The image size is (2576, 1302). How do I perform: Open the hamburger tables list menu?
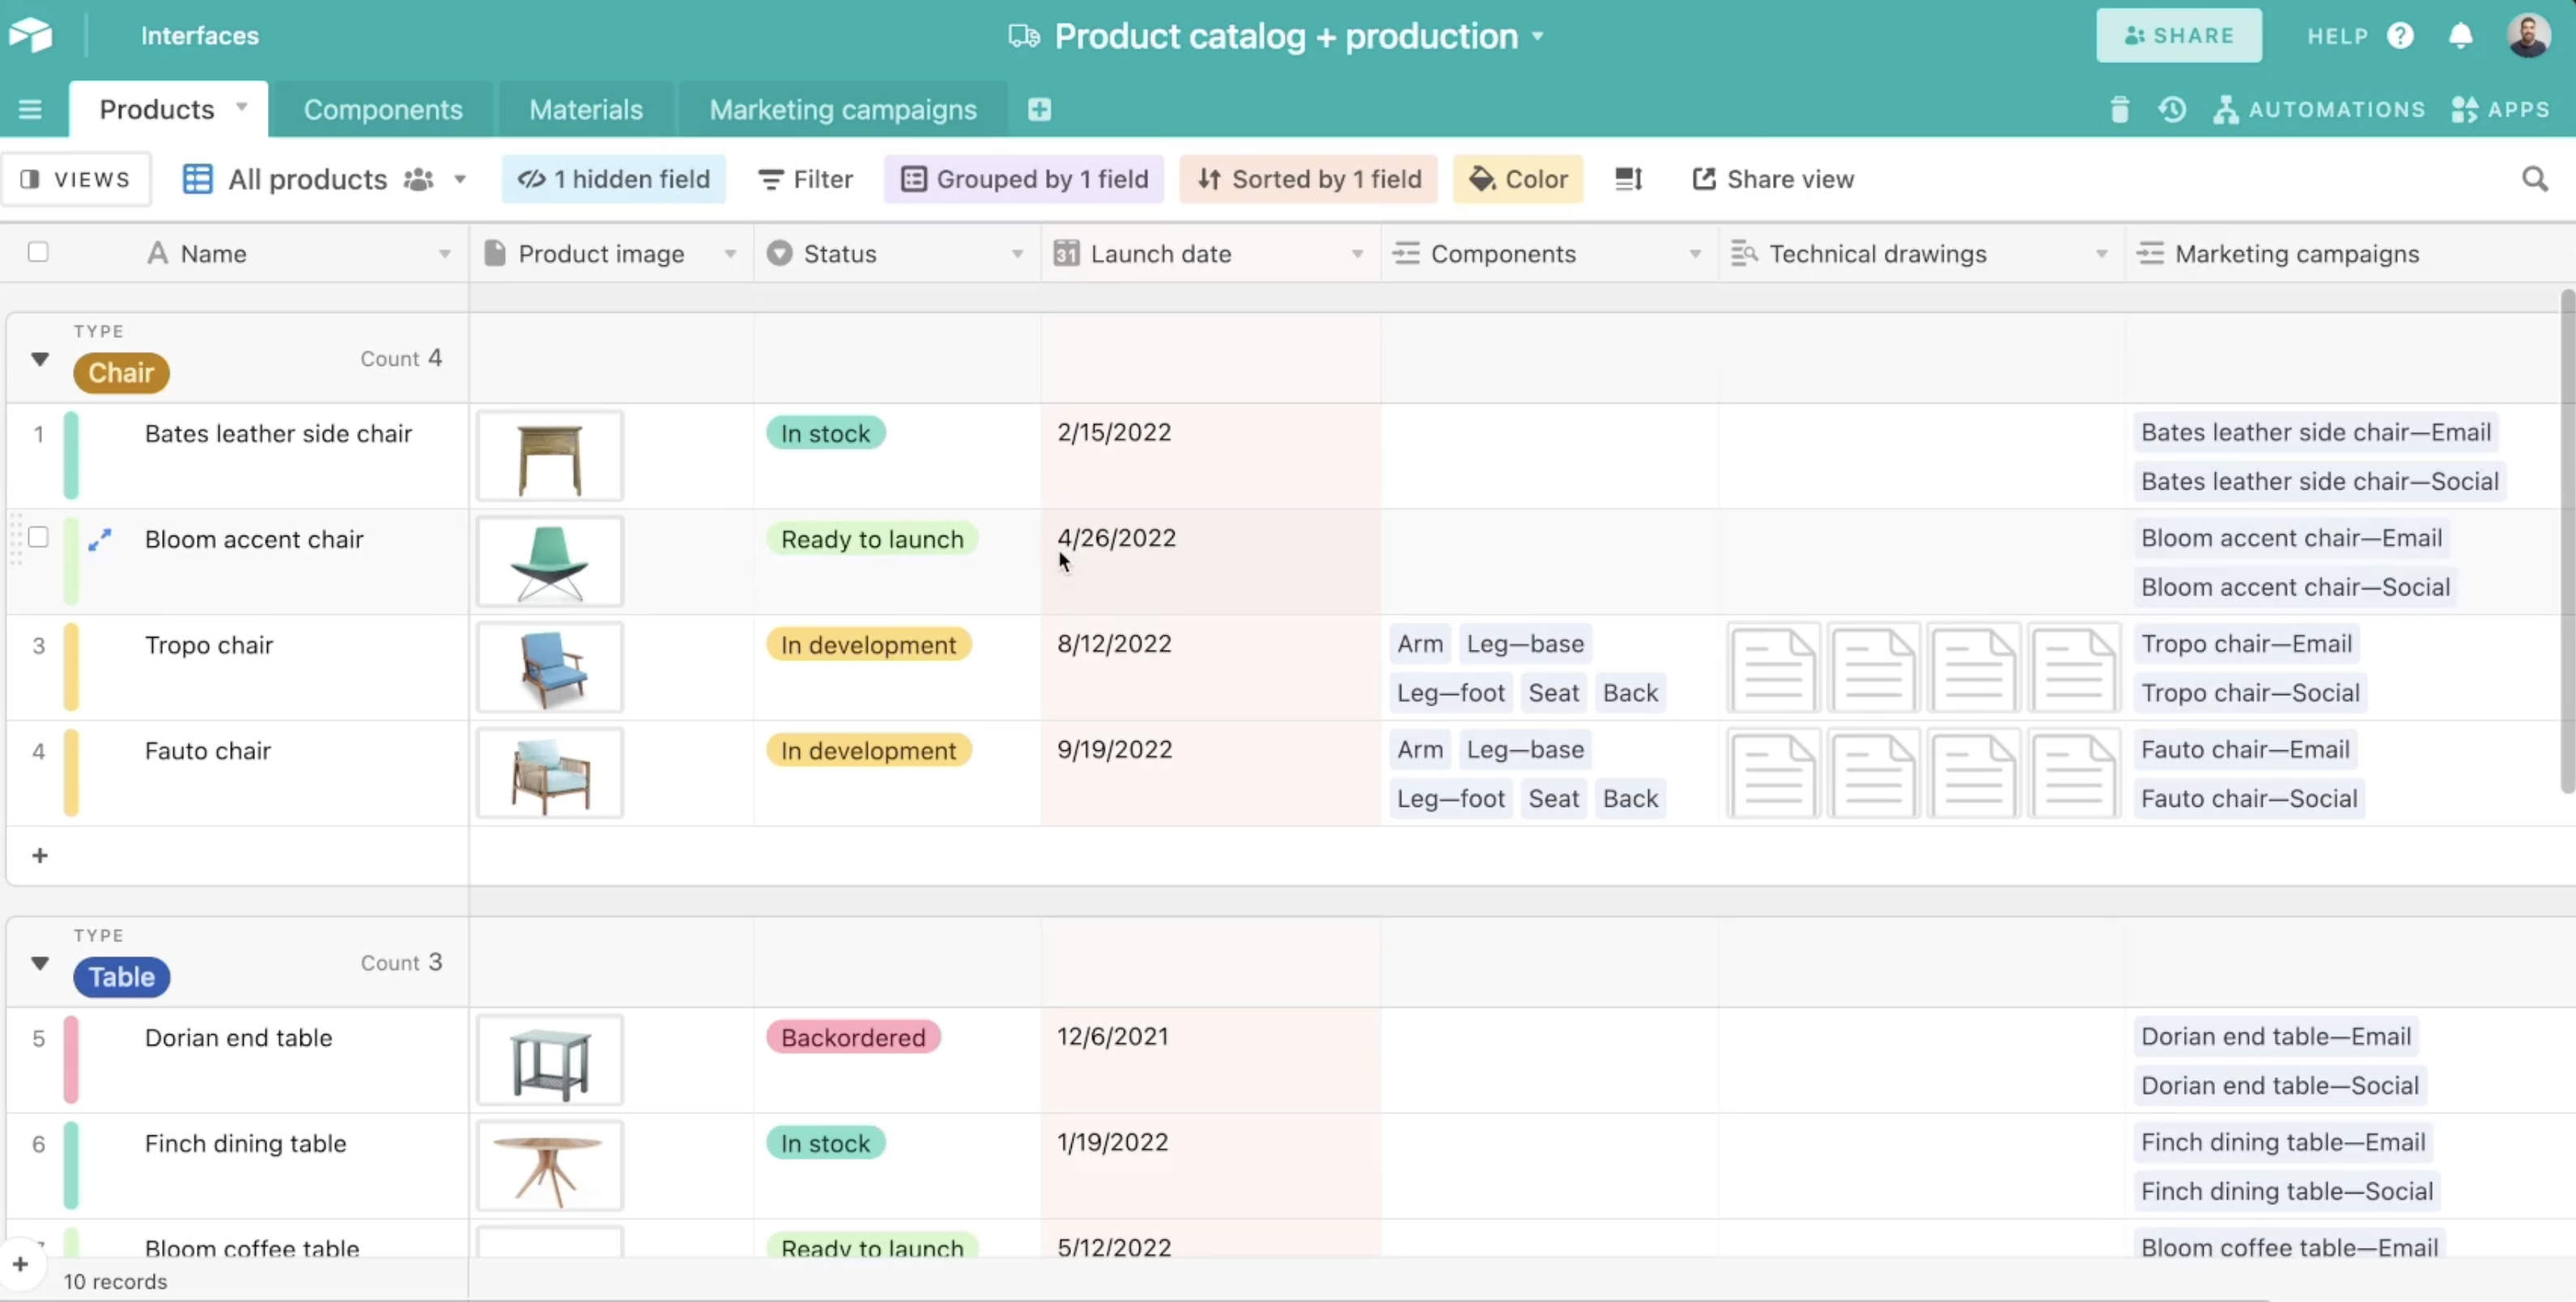(30, 110)
